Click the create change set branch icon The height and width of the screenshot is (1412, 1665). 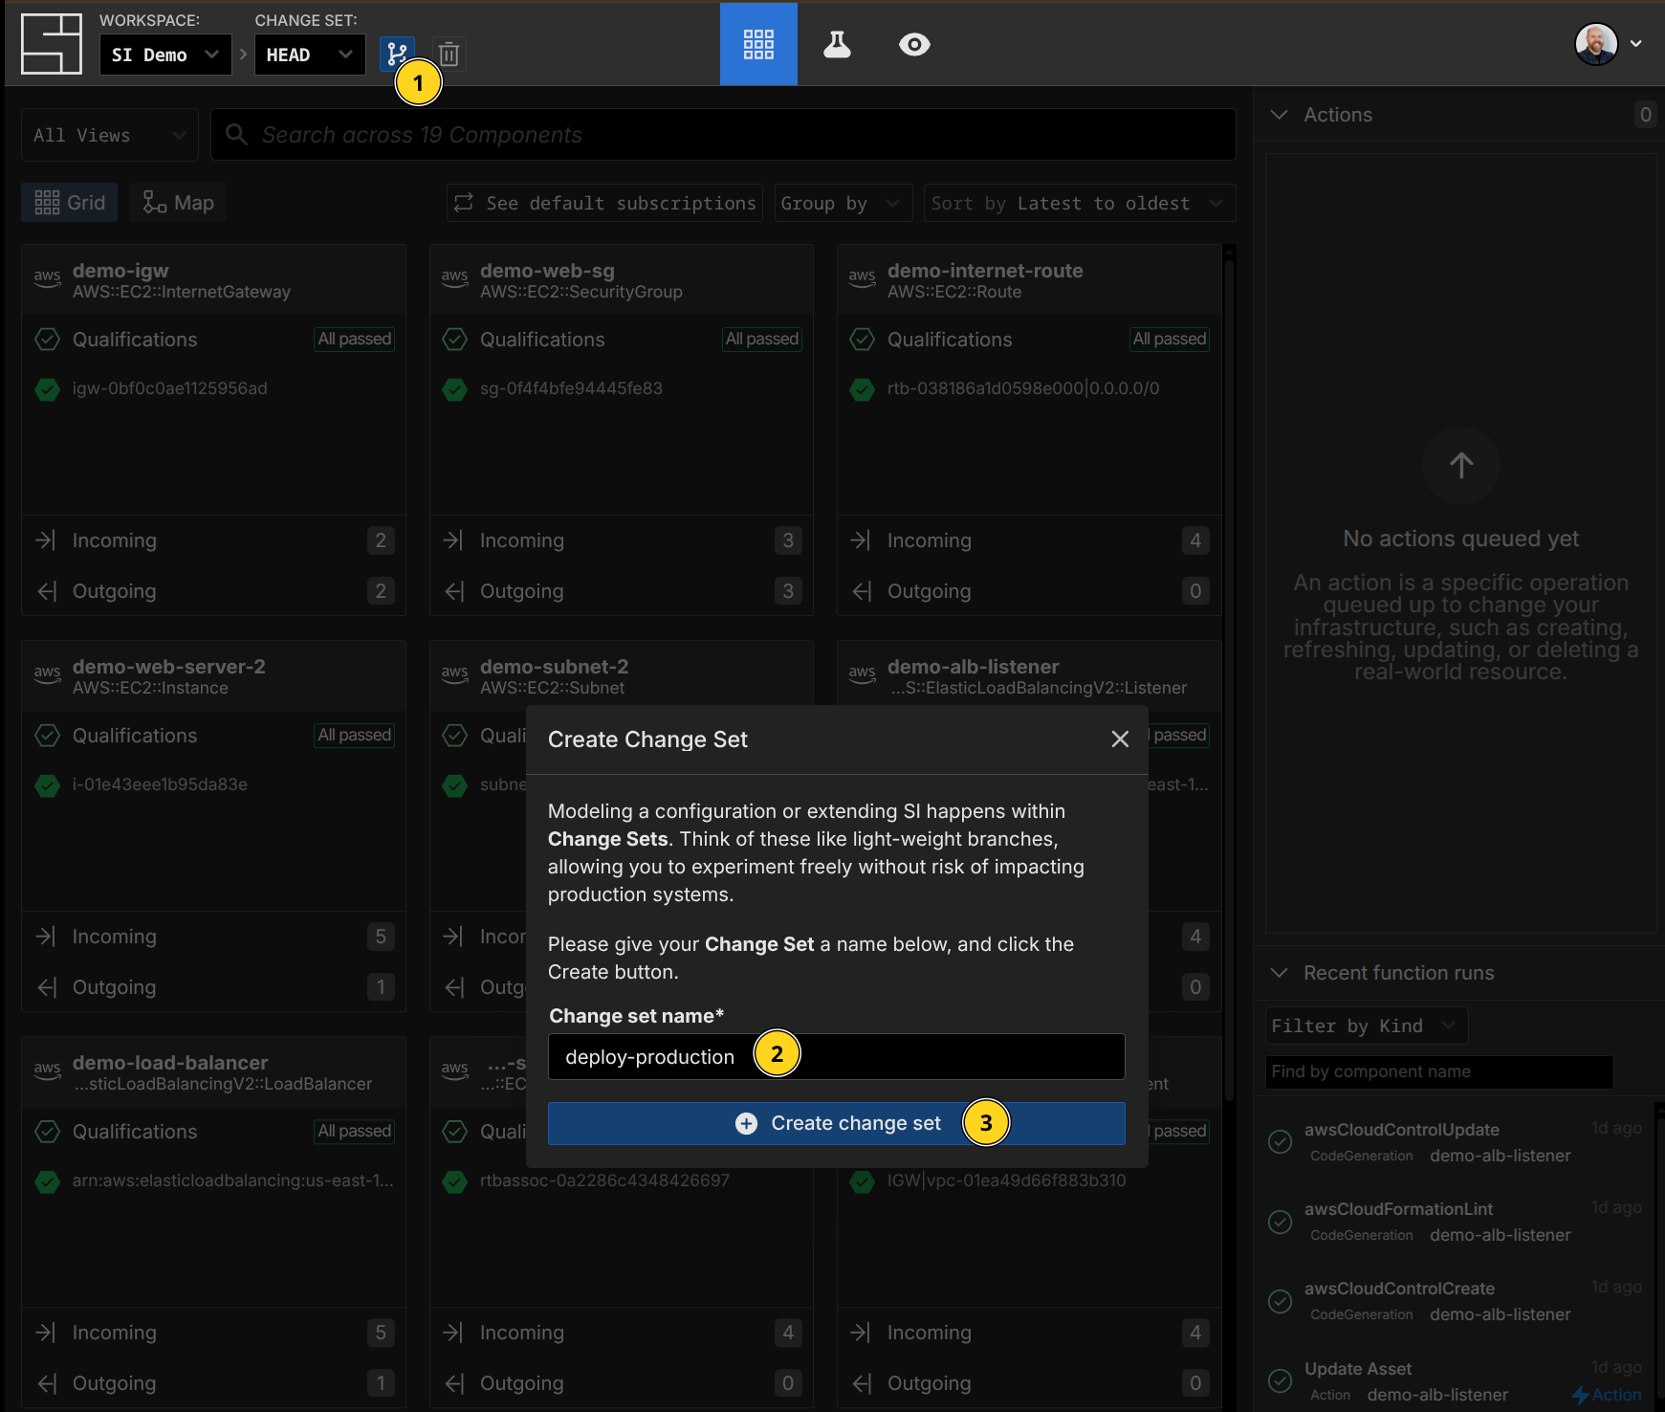click(x=396, y=54)
